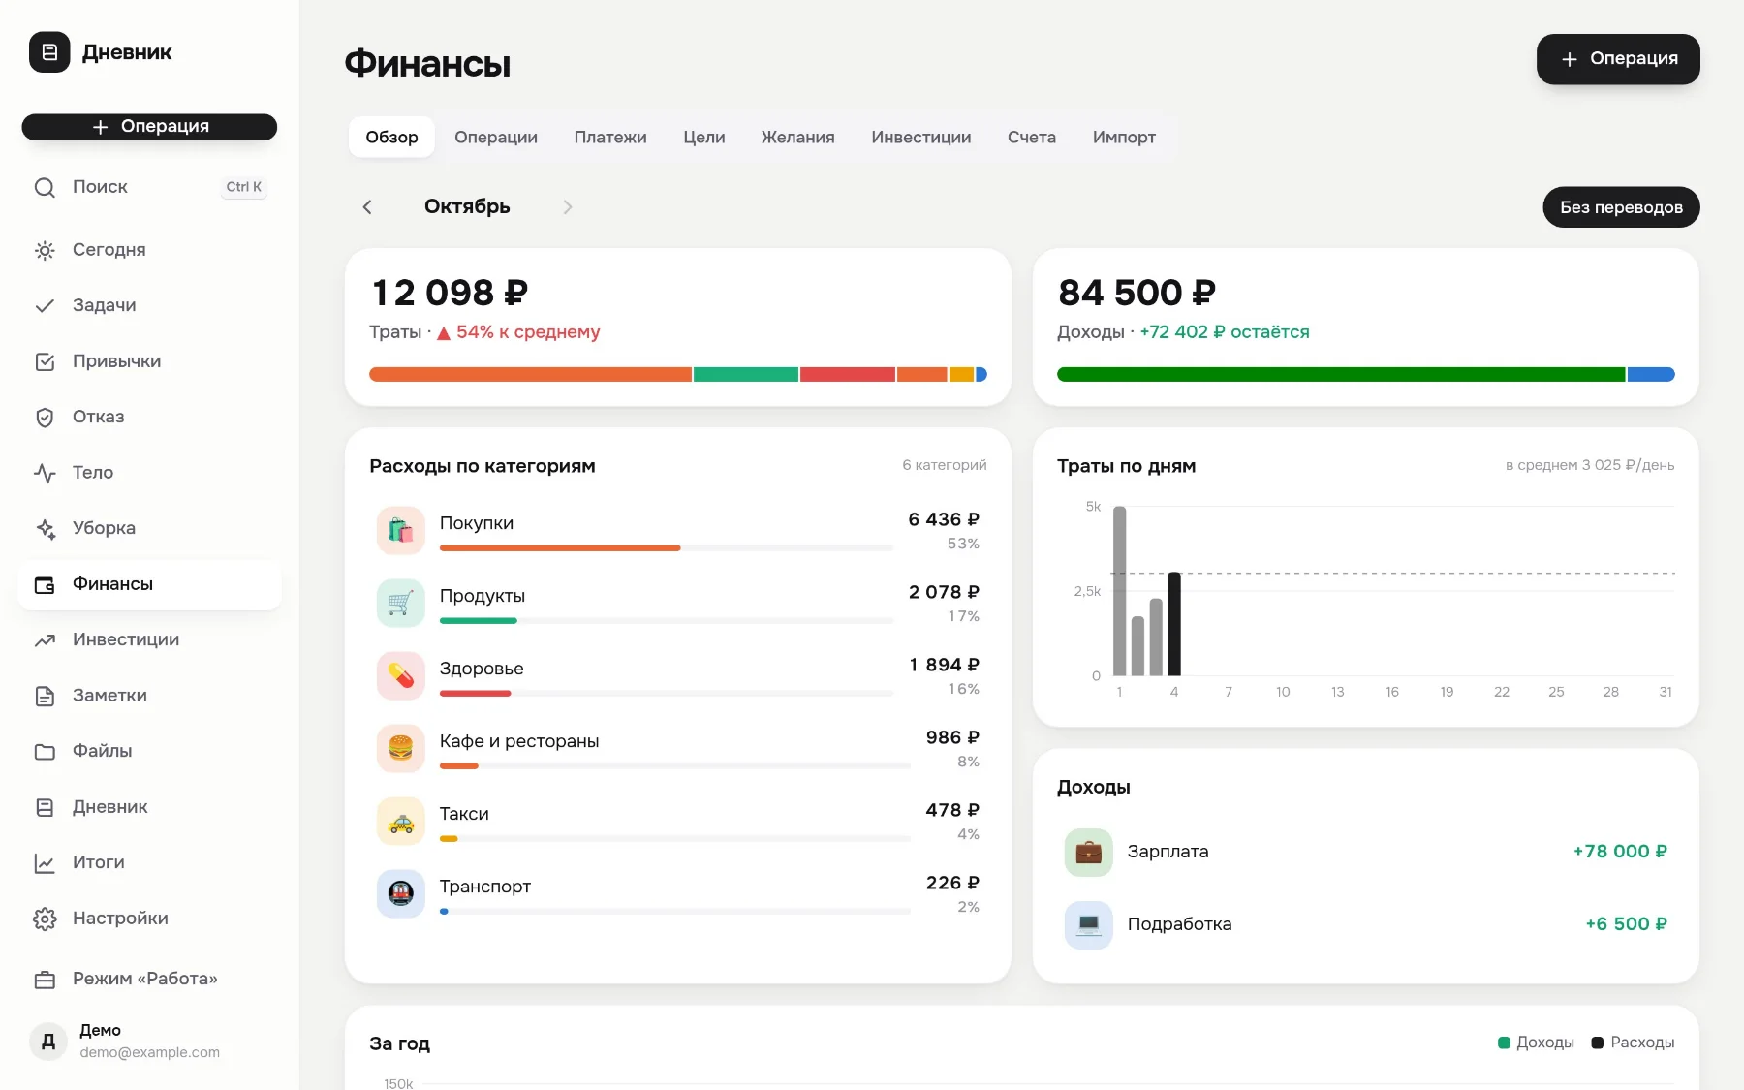
Task: Open Итоги via chart icon
Action: pos(45,862)
